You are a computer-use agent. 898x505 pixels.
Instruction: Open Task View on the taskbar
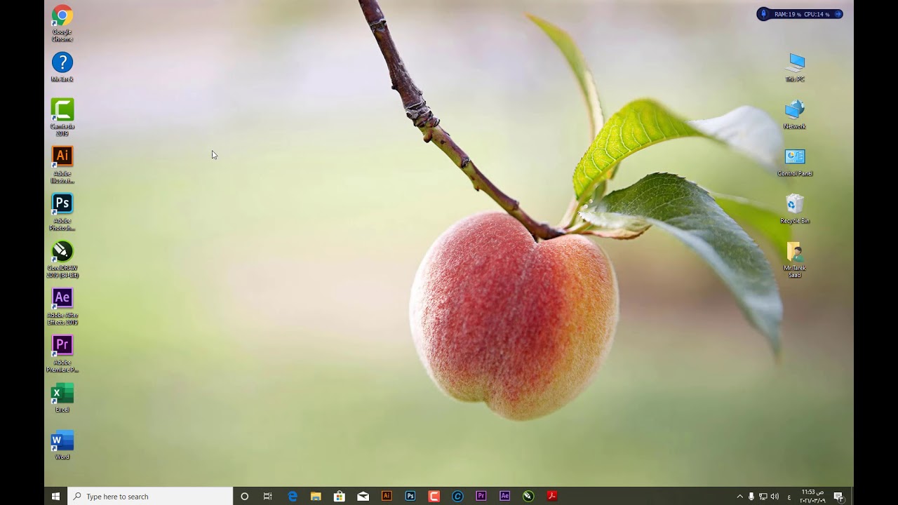coord(267,496)
